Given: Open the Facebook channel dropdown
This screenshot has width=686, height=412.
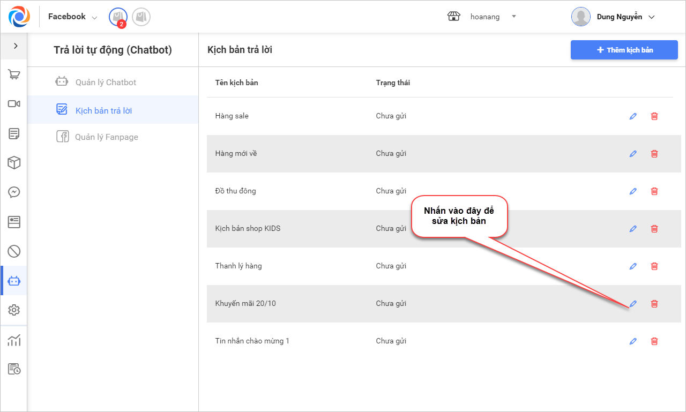Looking at the screenshot, I should coord(72,17).
